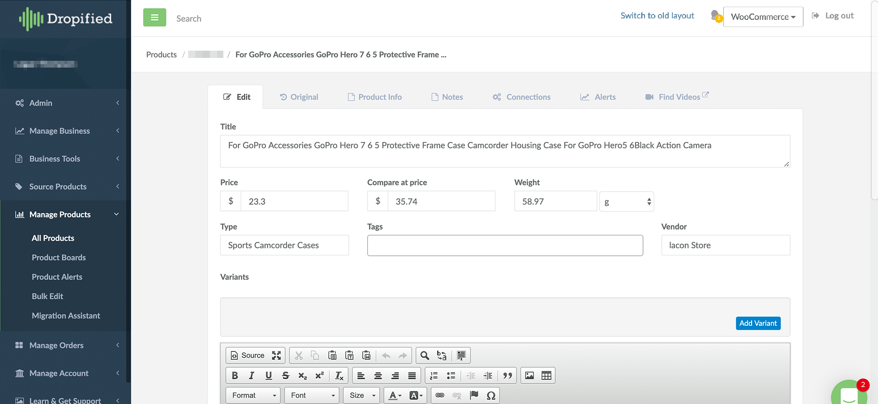
Task: Click the Remove Format icon
Action: (x=339, y=376)
